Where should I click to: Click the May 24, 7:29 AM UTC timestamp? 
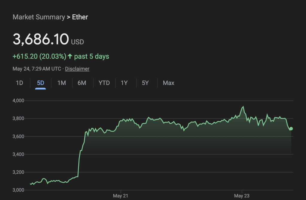(x=37, y=69)
